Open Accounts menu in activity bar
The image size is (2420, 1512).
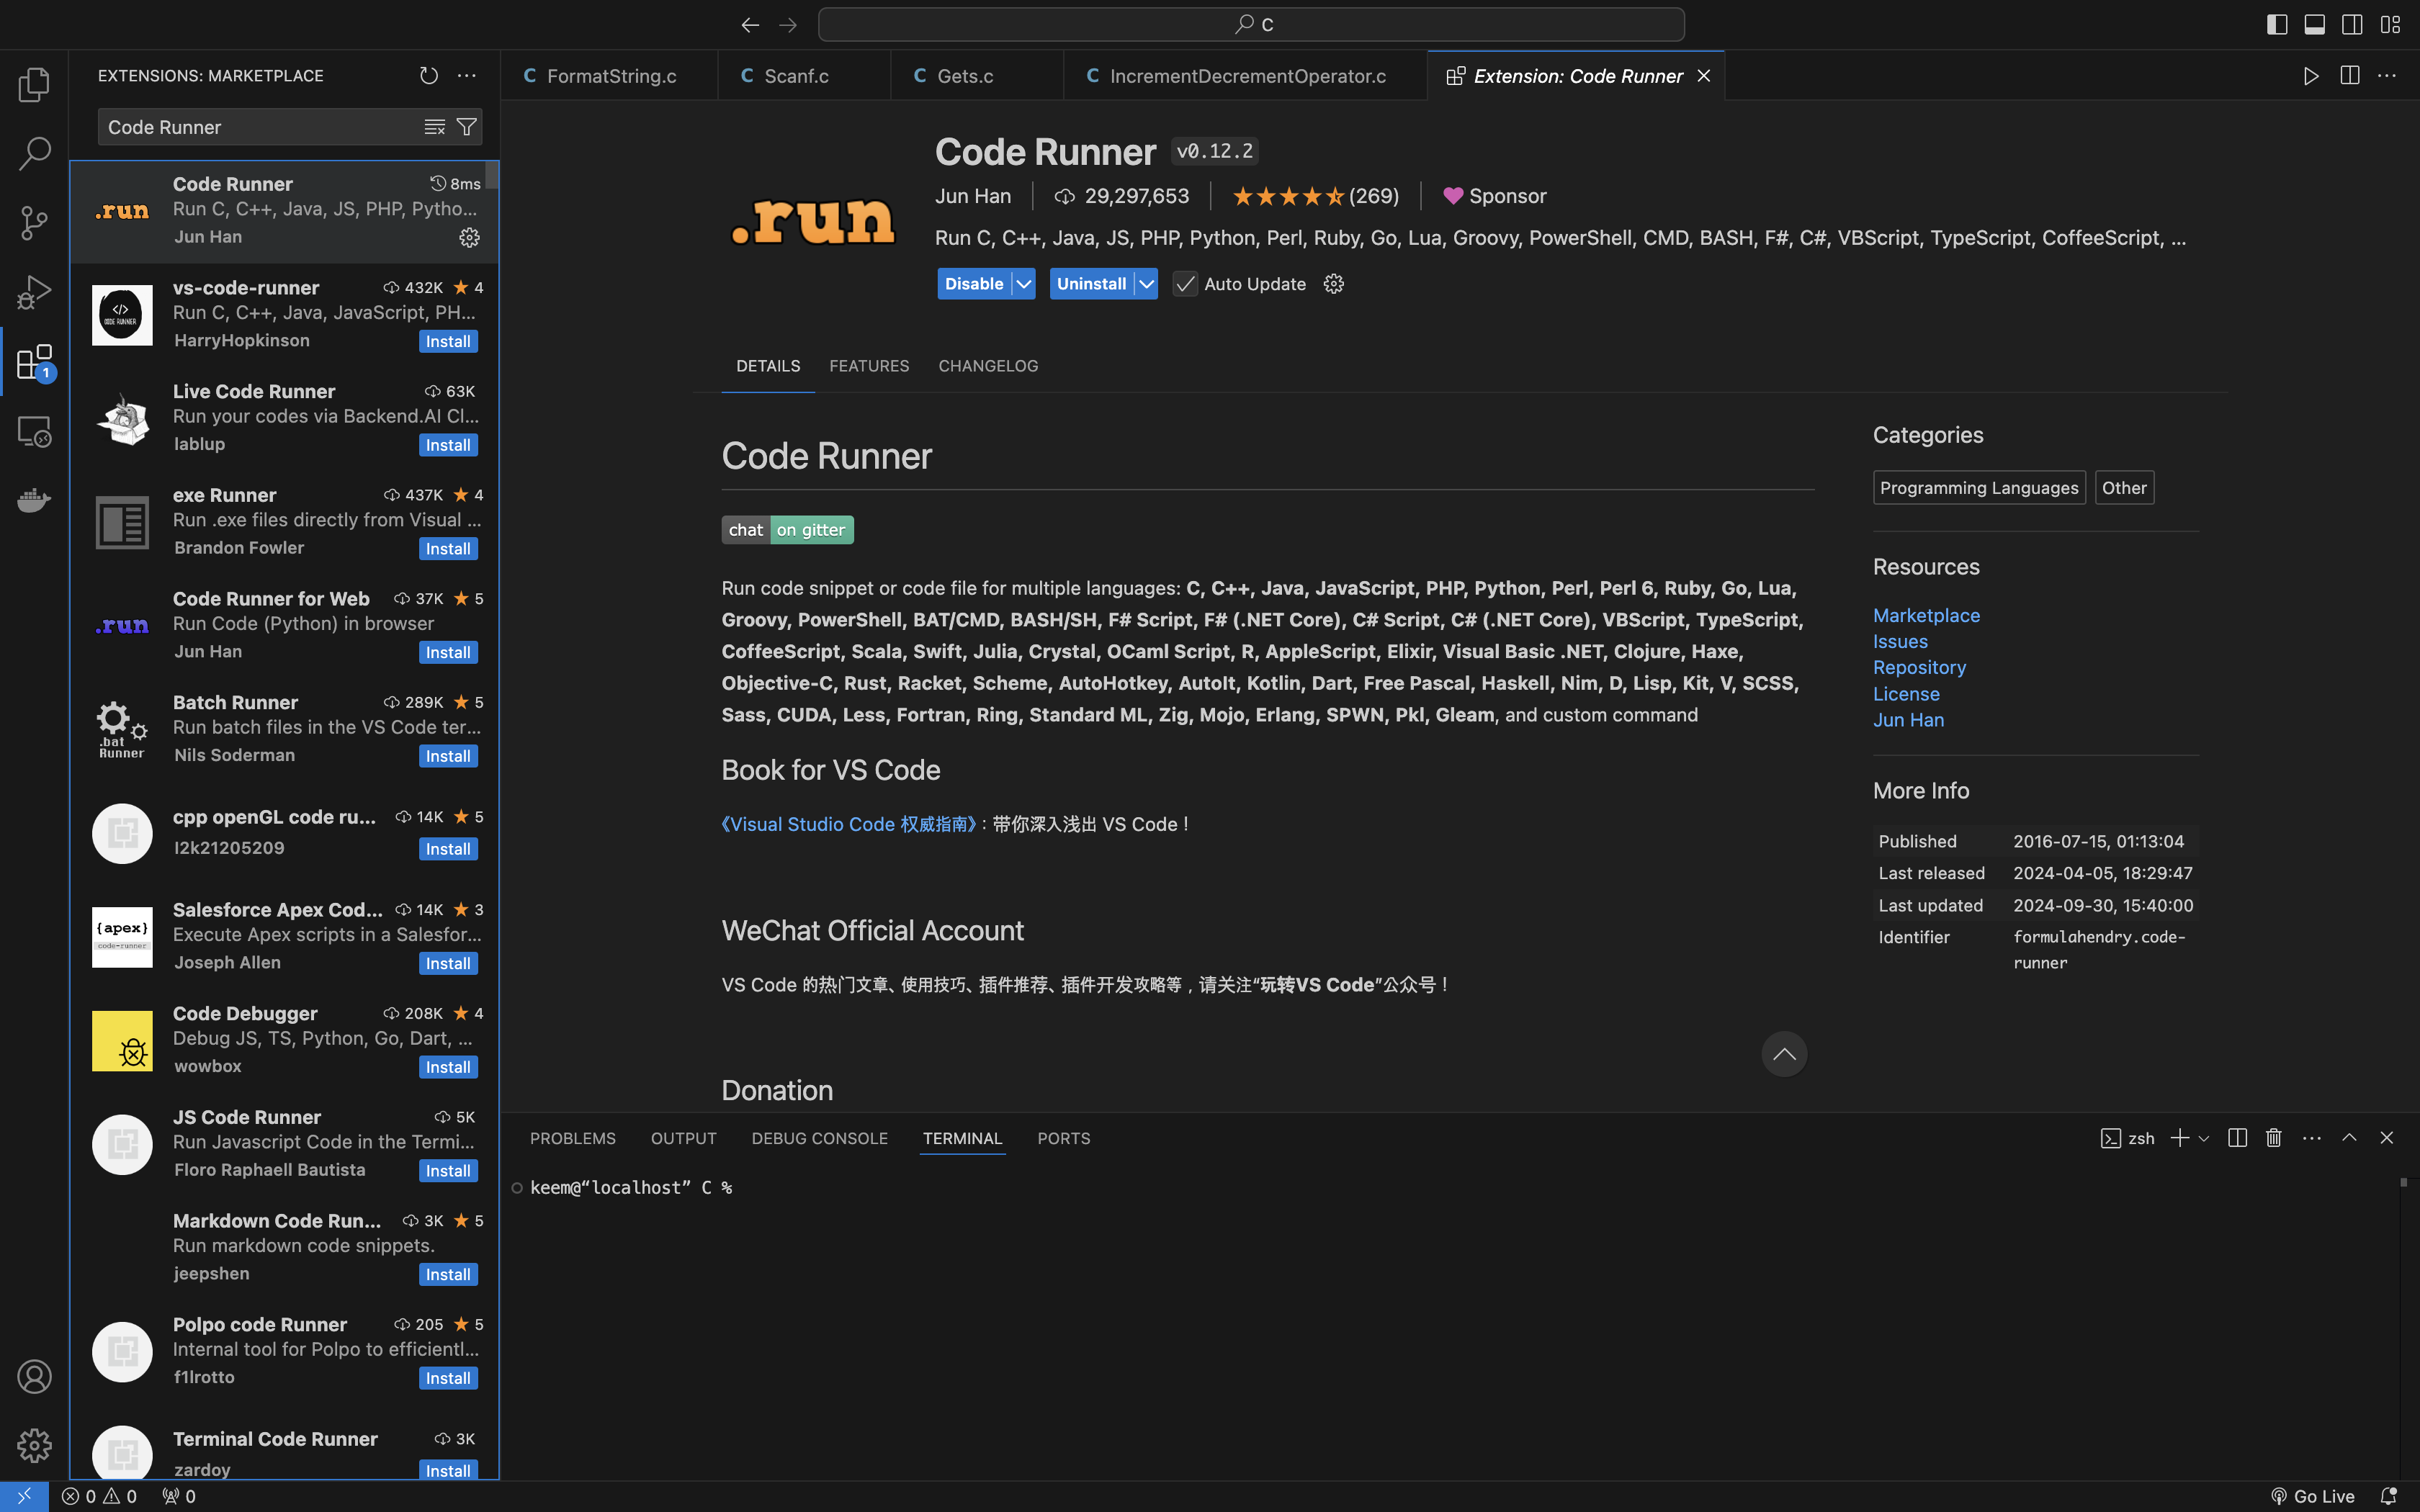point(34,1377)
